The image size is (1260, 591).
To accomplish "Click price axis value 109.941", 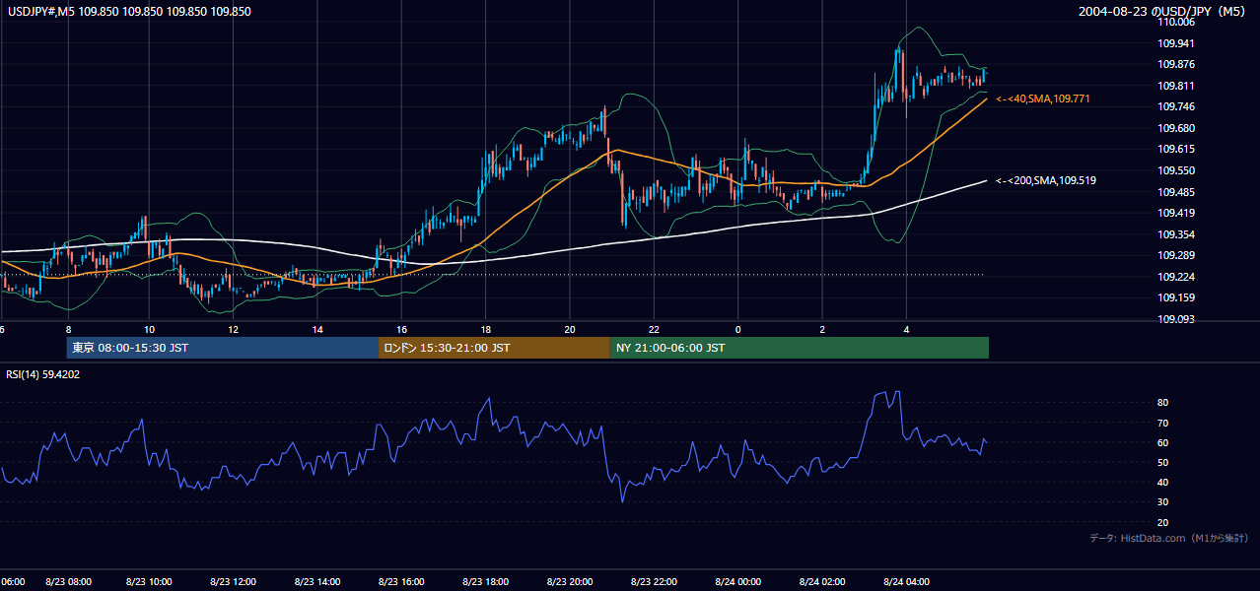I will (x=1176, y=43).
